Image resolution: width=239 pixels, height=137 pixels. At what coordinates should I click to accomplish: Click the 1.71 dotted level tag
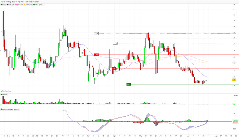115,43
